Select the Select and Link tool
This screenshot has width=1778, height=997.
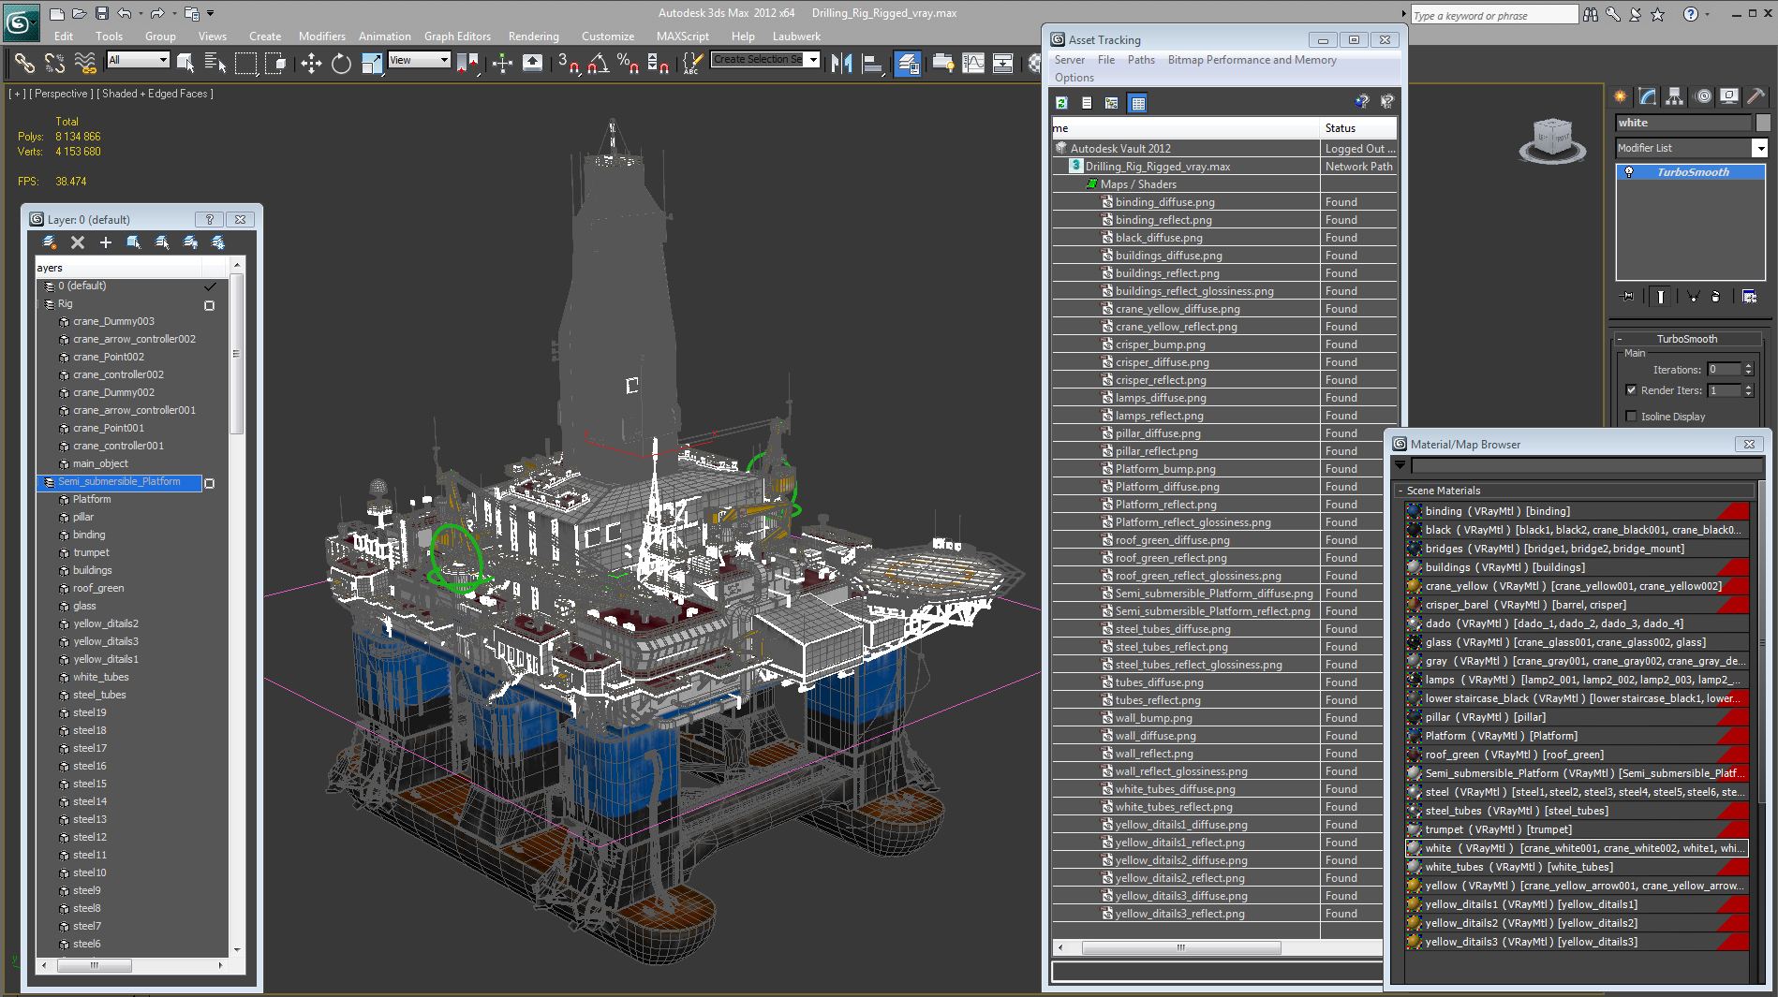point(24,63)
